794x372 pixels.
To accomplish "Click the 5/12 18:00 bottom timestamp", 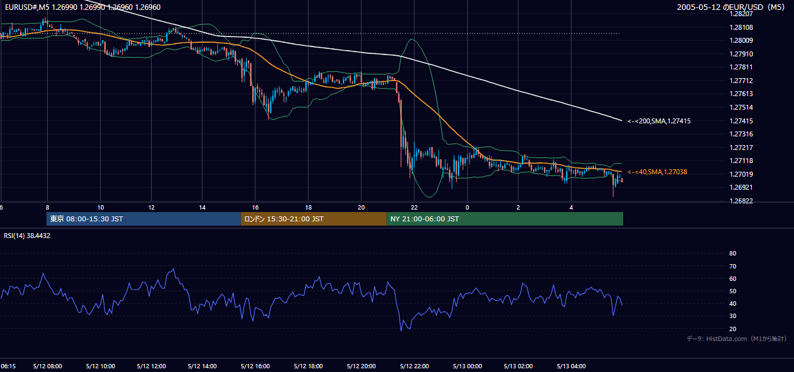I will pos(308,366).
